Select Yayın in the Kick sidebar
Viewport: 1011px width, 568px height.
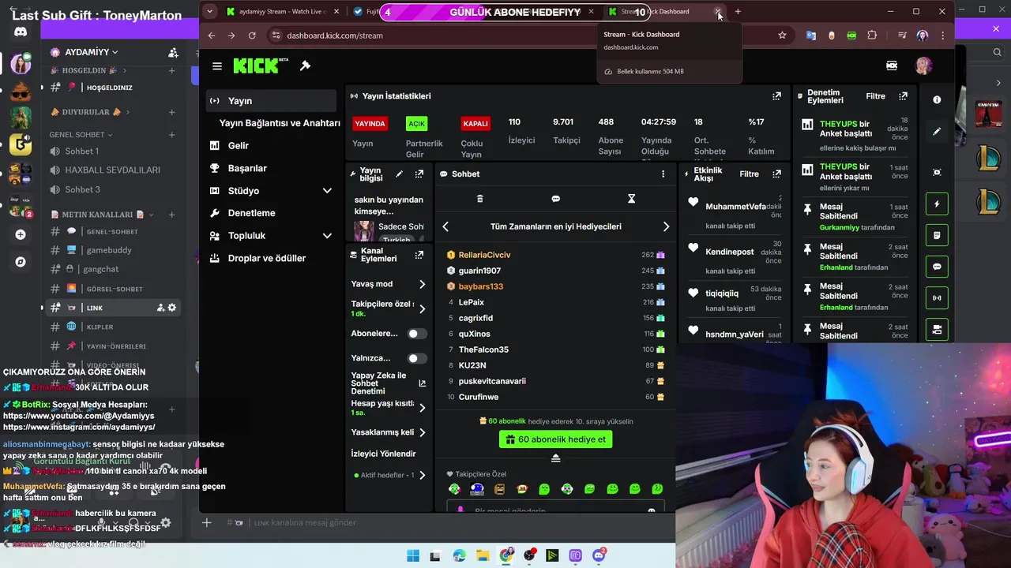272,101
